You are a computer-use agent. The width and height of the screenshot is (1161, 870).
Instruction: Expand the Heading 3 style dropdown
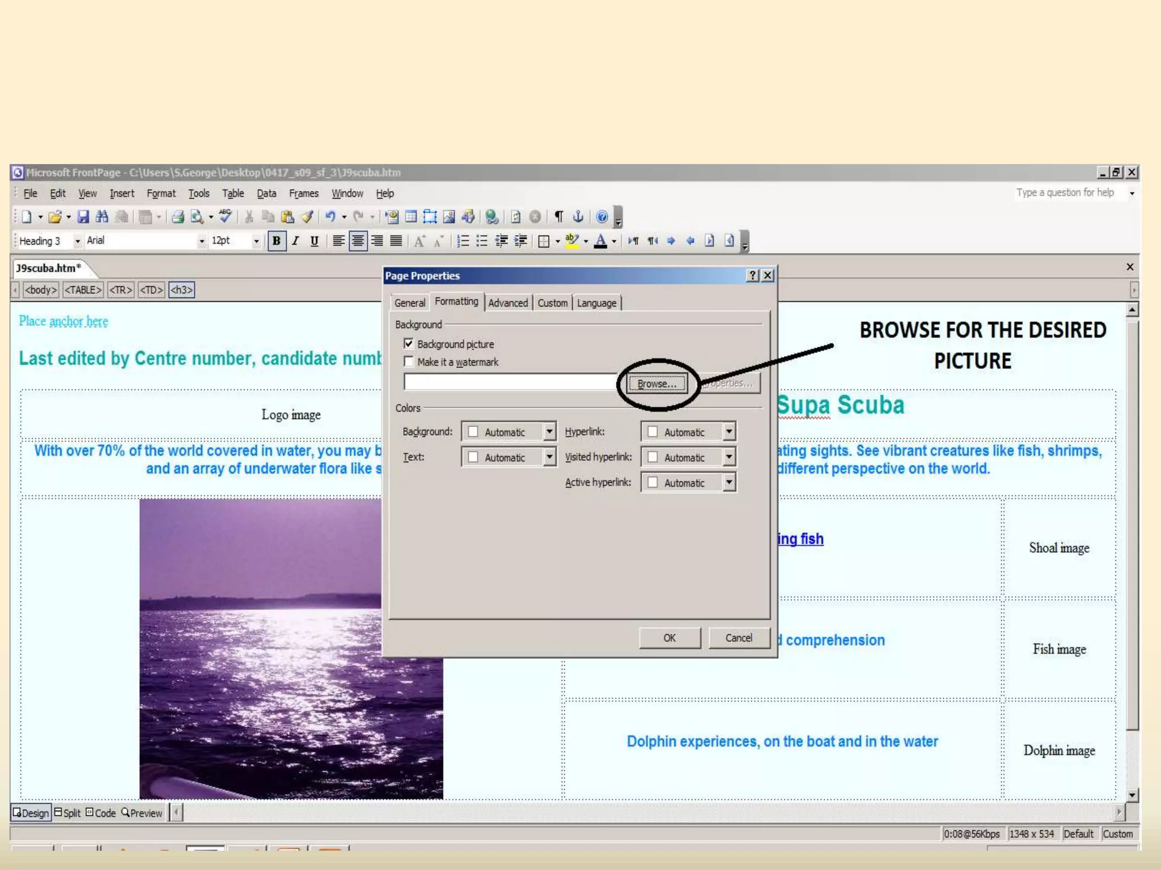pos(78,241)
